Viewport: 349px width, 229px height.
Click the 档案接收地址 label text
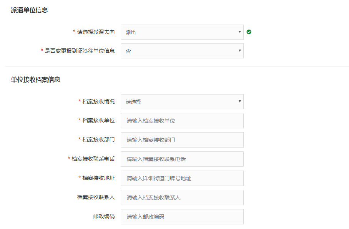pos(98,178)
